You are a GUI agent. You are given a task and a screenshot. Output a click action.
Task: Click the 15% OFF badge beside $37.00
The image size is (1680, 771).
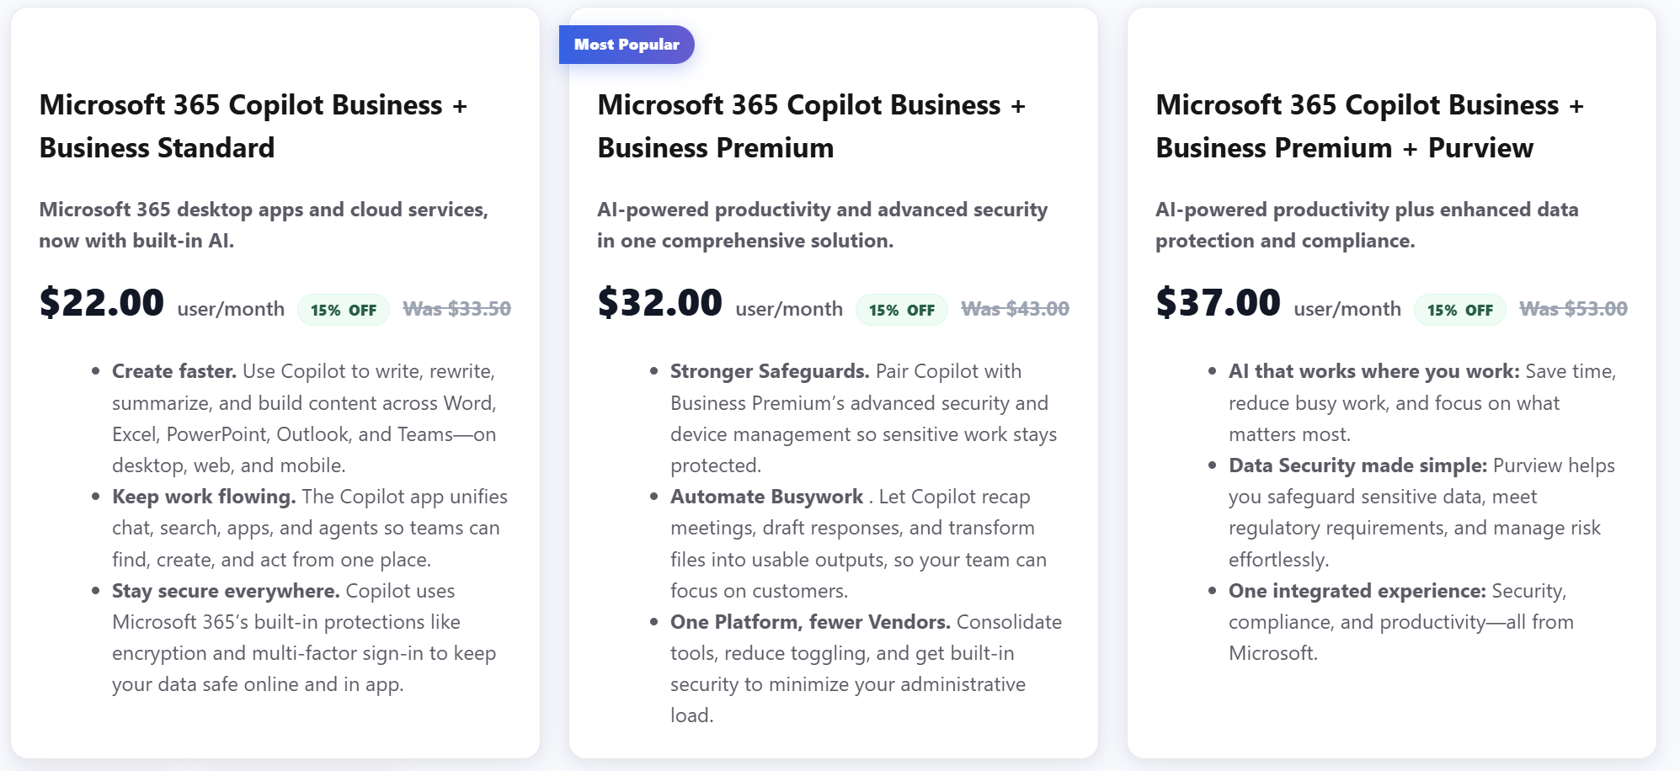pyautogui.click(x=1460, y=310)
